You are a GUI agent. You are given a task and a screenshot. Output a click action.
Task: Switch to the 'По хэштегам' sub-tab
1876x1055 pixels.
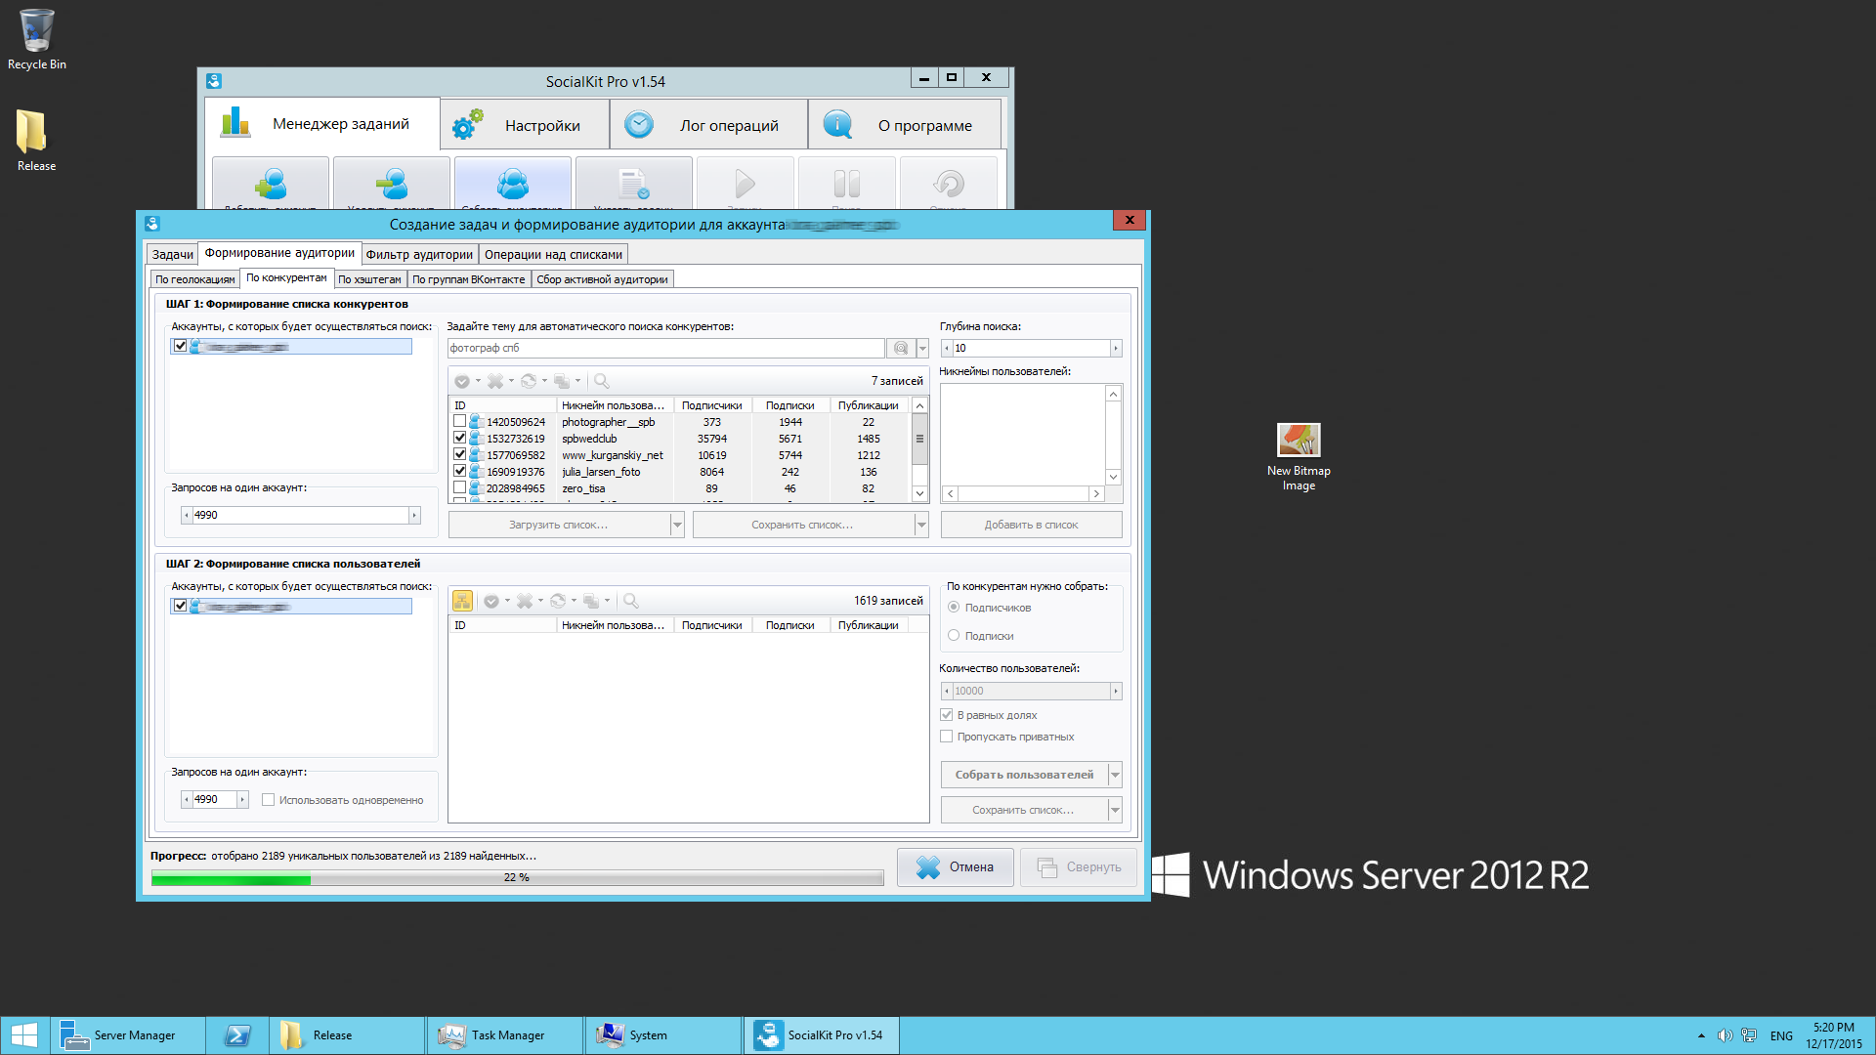(369, 279)
